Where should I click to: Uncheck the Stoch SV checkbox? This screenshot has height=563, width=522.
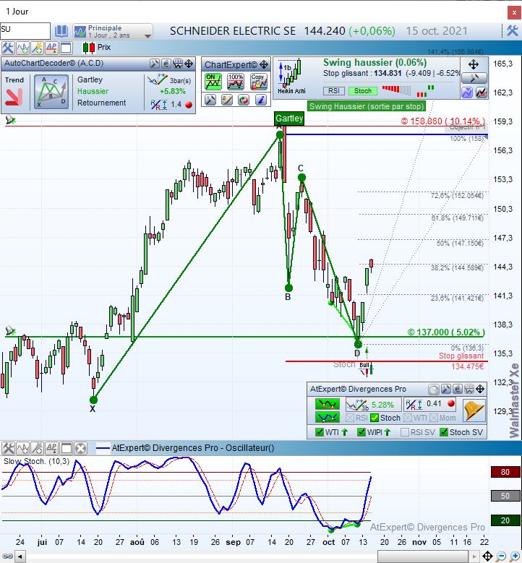pos(444,432)
